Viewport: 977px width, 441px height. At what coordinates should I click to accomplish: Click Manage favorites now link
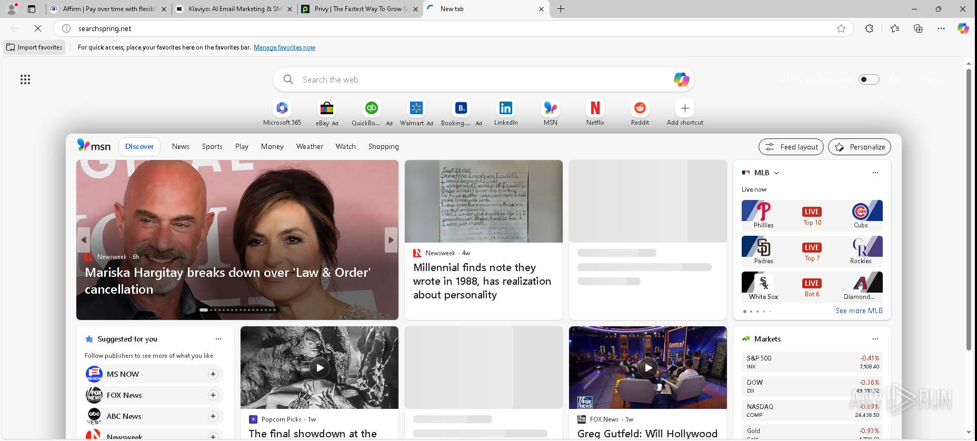point(284,47)
